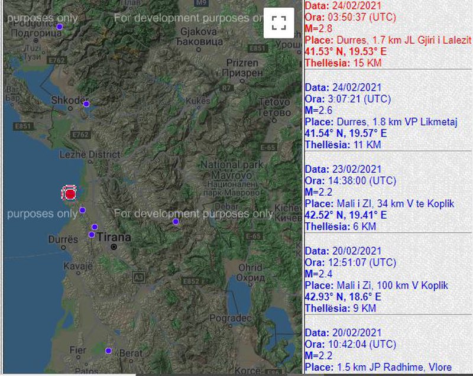Select the blue marker touching the Tirana label
The width and height of the screenshot is (473, 376).
[x=92, y=235]
